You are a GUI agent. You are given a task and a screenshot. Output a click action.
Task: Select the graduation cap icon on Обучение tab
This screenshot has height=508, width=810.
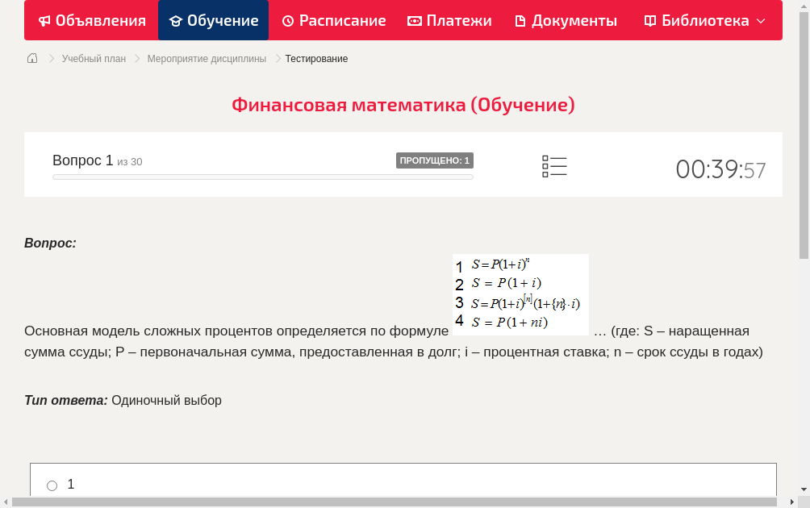pyautogui.click(x=175, y=20)
